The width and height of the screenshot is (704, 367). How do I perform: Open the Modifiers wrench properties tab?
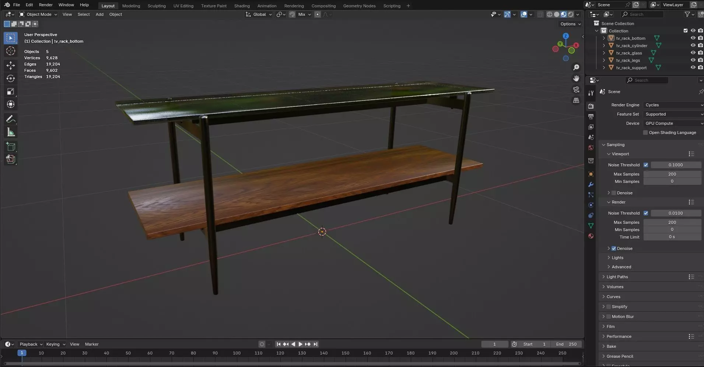[x=591, y=184]
